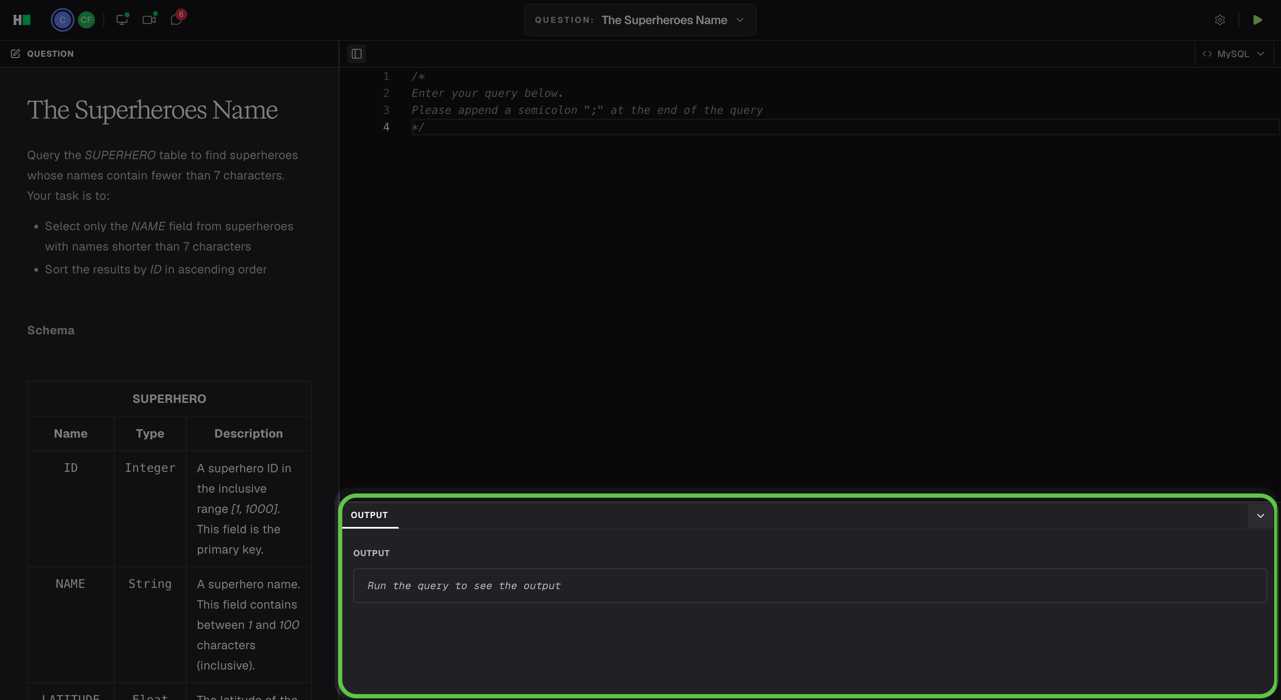This screenshot has width=1281, height=700.
Task: Select the OUTPUT tab
Action: (369, 515)
